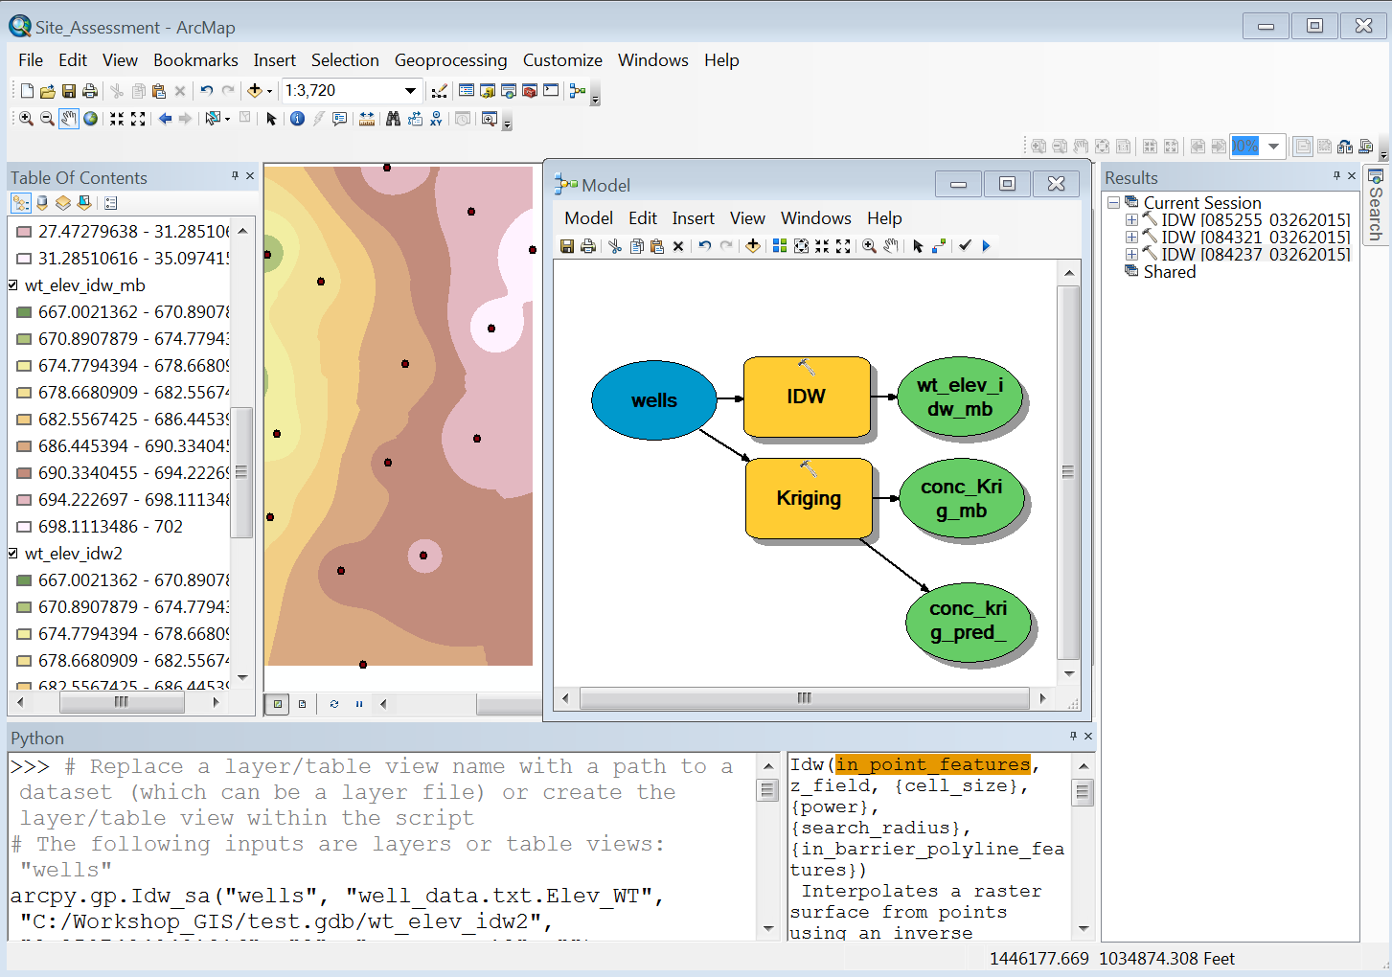Viewport: 1392px width, 977px height.
Task: Open the Search side tab
Action: [1376, 204]
